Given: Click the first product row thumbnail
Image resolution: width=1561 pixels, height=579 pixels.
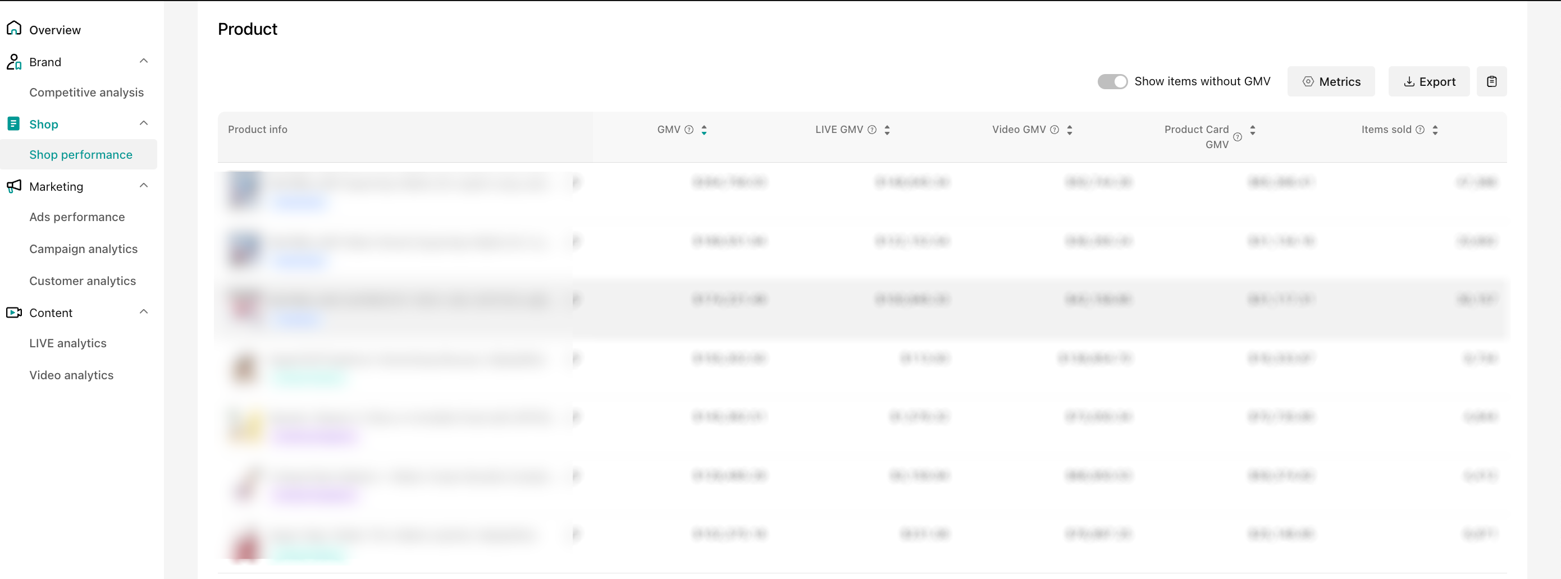Looking at the screenshot, I should 244,189.
